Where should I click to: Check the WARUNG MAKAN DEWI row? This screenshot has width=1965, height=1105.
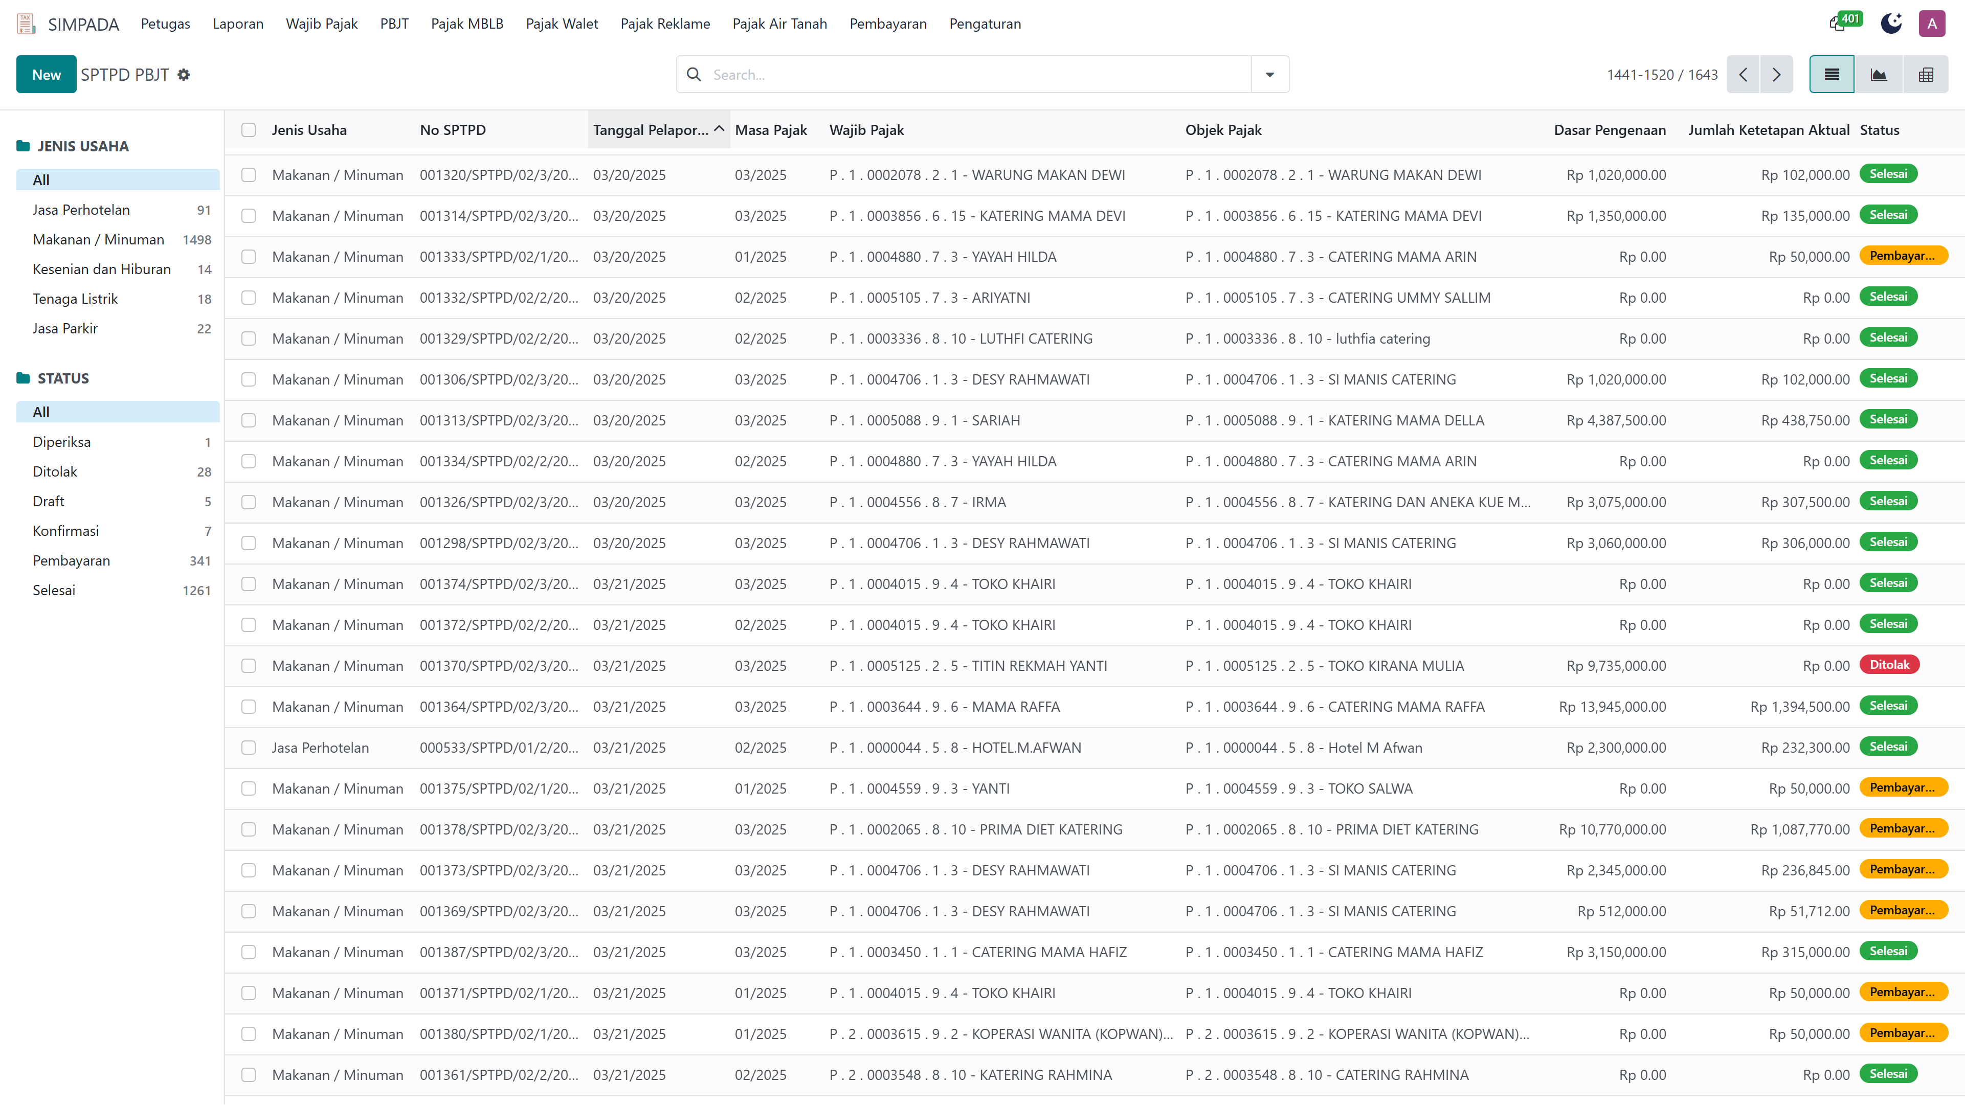249,175
